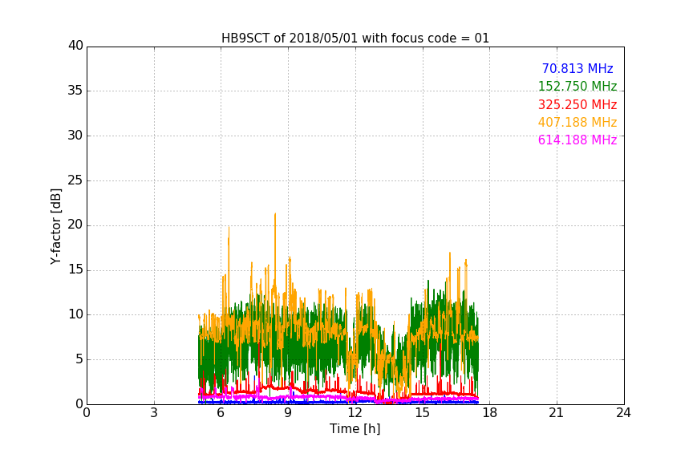Viewport: 693px width, 462px height.
Task: Click the x-axis tick label 24
Action: click(x=623, y=413)
